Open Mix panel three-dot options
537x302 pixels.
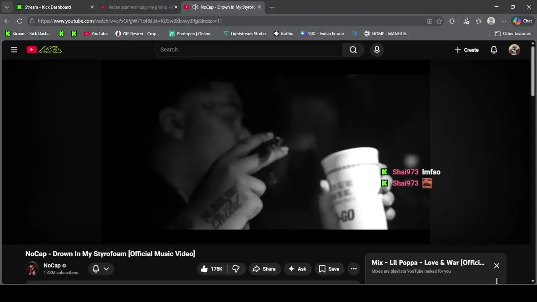pyautogui.click(x=497, y=281)
